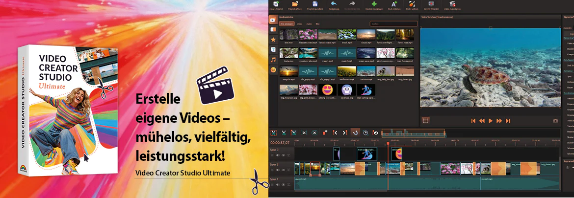Open a project via Projekt öffnen
Image resolution: width=574 pixels, height=198 pixels.
pos(295,5)
